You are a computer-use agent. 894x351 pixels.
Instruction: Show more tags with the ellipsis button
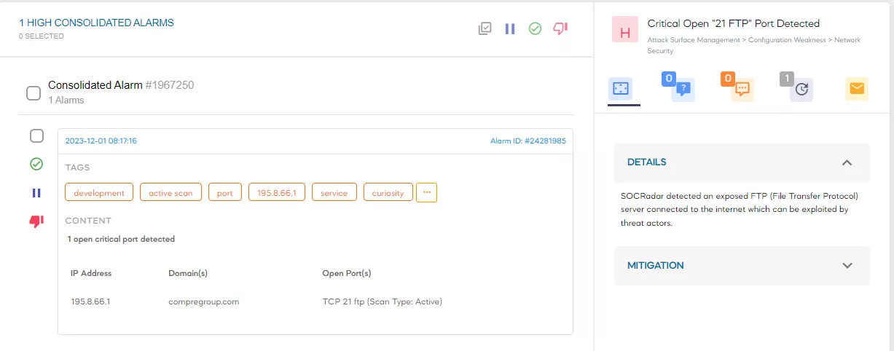pos(426,193)
